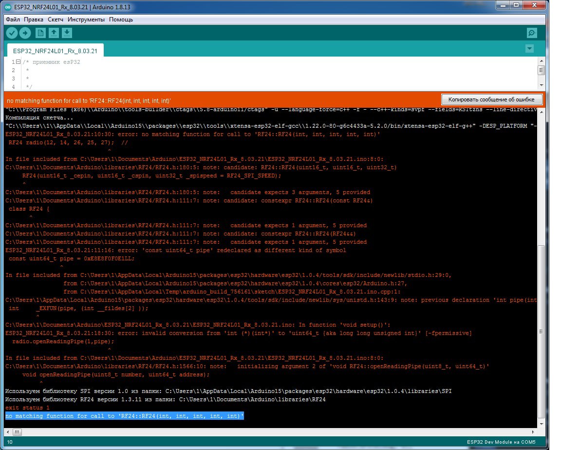Open the tab options dropdown arrow
This screenshot has height=450, width=561.
tap(529, 48)
